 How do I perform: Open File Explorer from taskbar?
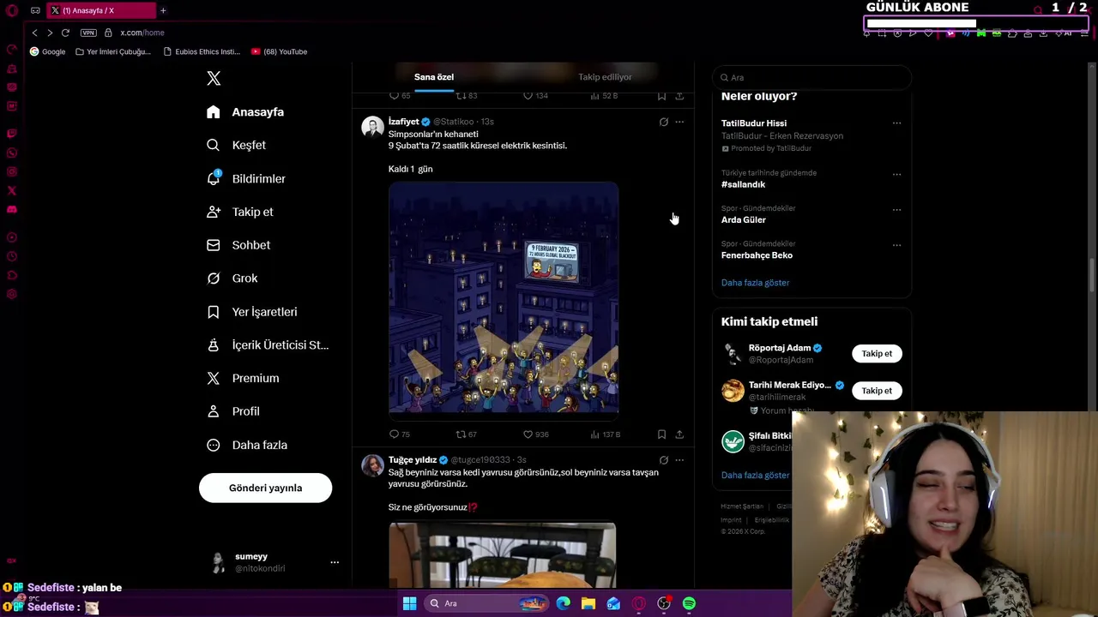tap(588, 603)
